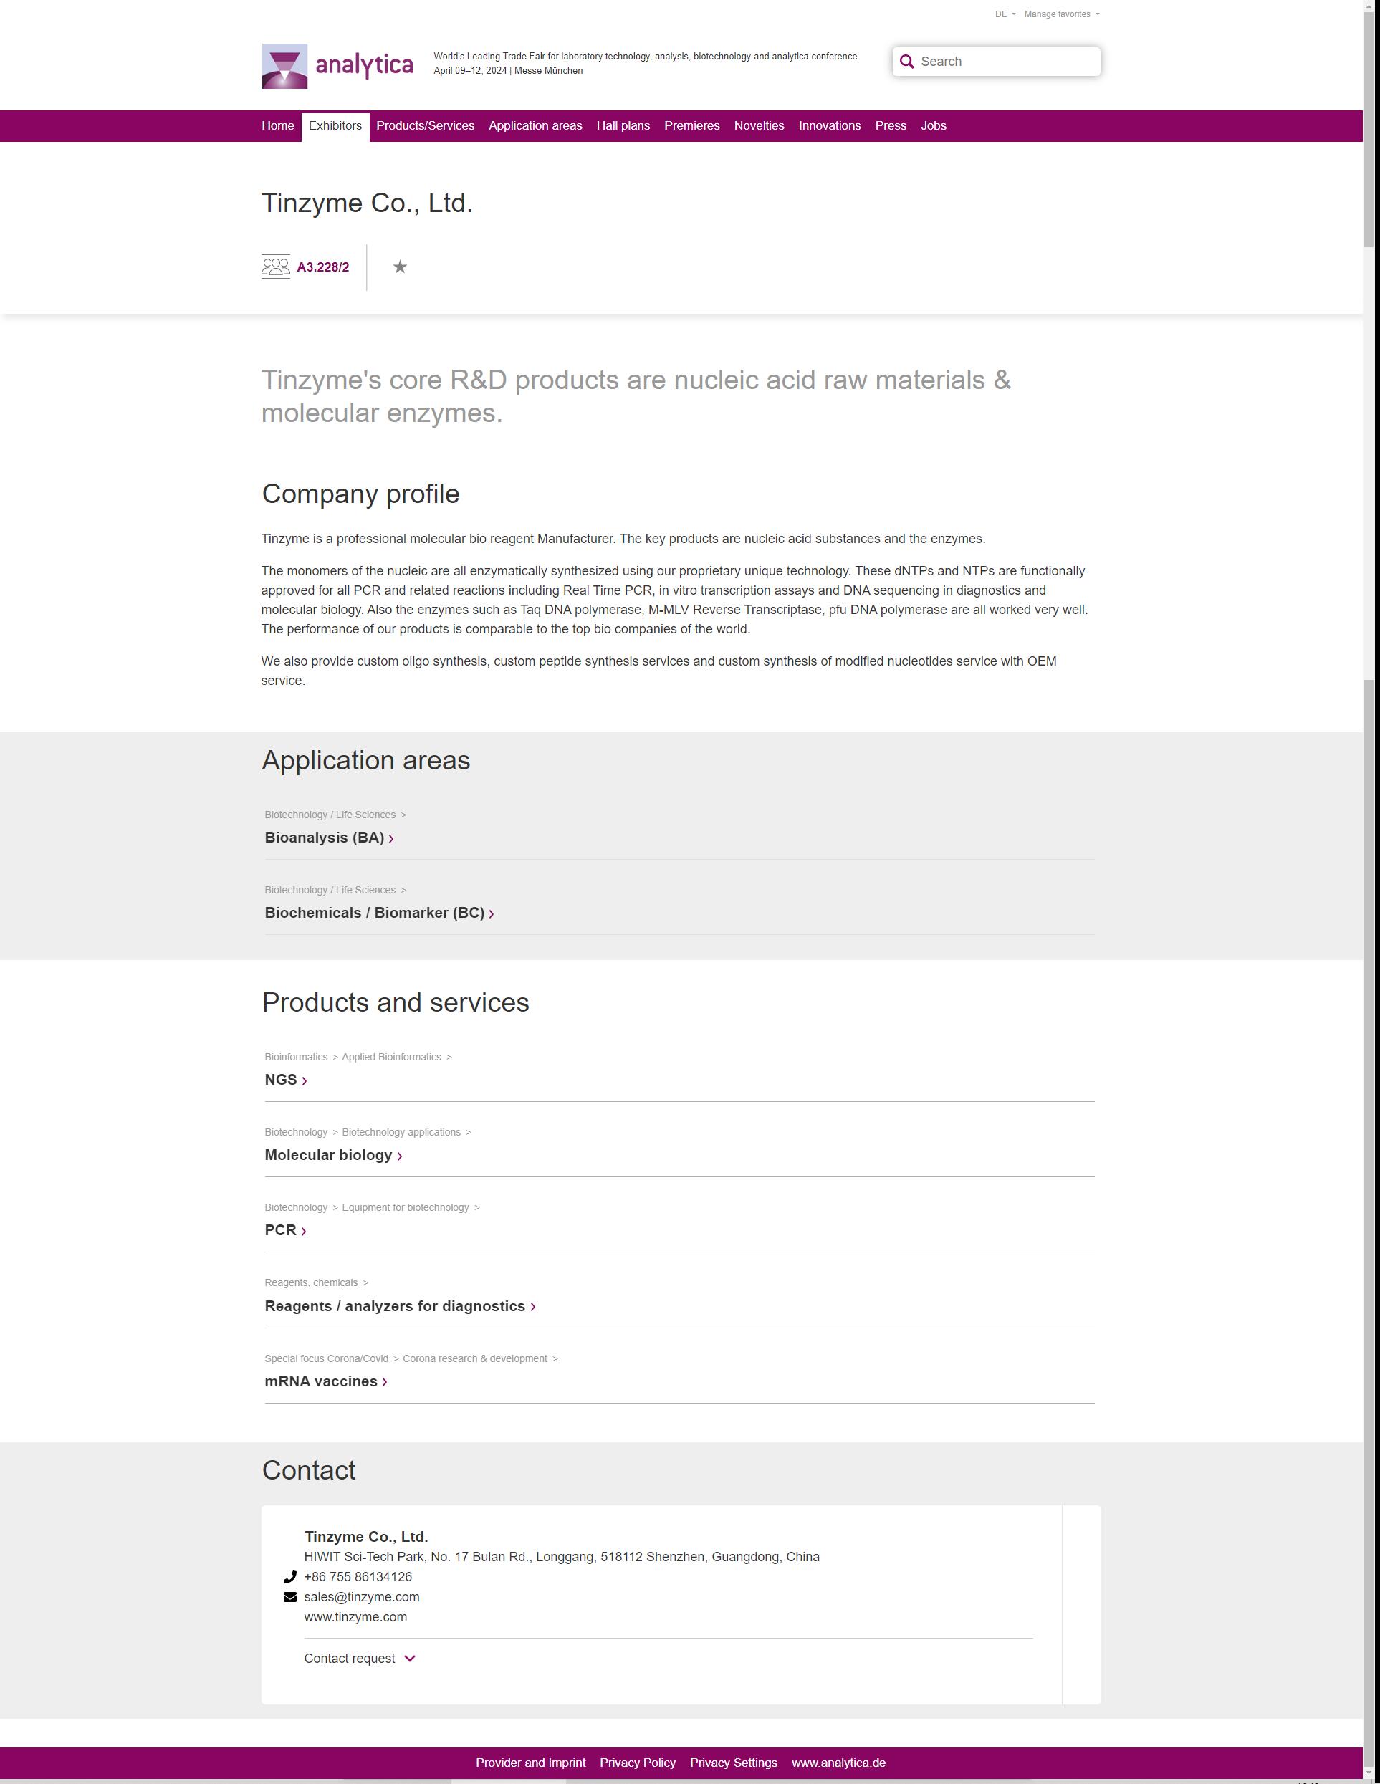Visit the www.tinzyme.com website link

pos(355,1617)
